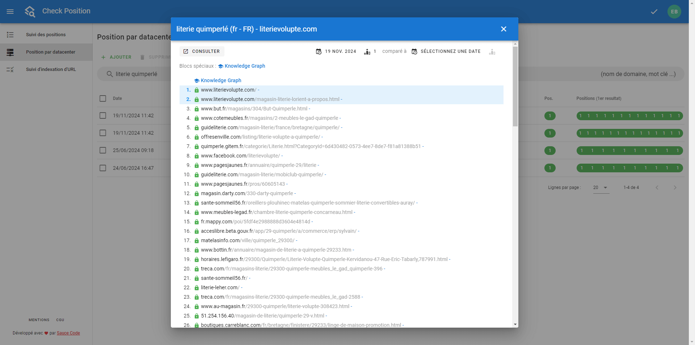The width and height of the screenshot is (695, 345).
Task: Click lock icon of quimperle.gitem.fr row
Action: tap(197, 147)
